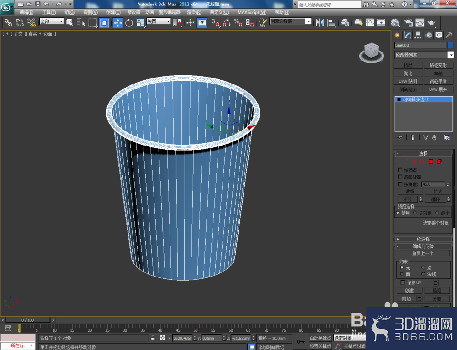Viewport: 457px width, 350px height.
Task: Toggle Spinner Snap icon
Action: [250, 22]
